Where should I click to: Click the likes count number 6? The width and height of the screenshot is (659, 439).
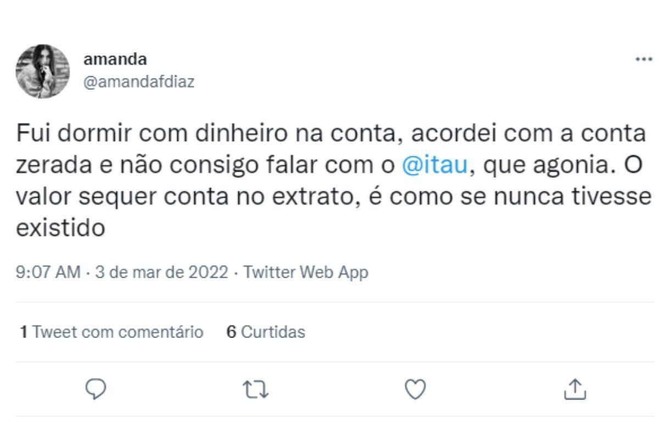231,332
